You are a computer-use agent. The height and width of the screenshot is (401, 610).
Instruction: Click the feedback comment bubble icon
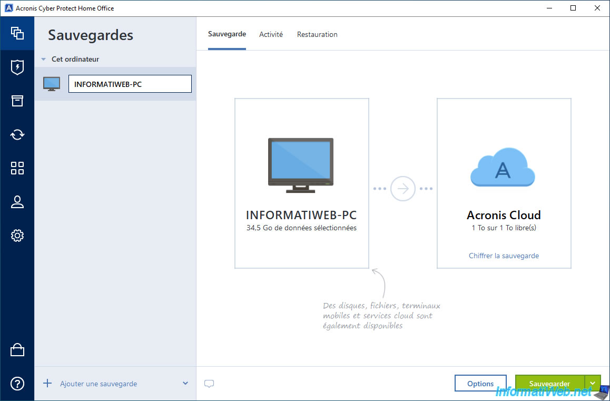(209, 384)
